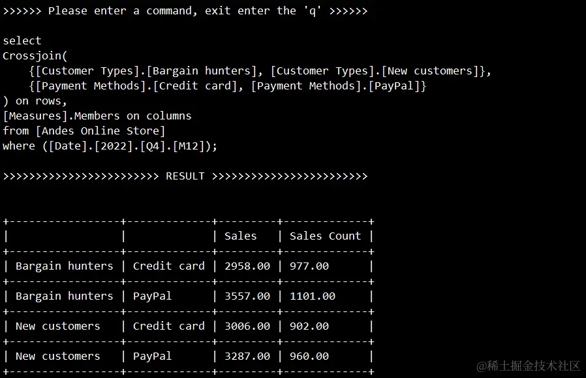586x378 pixels.
Task: Click the 'Sales Count' column header
Action: (x=325, y=236)
